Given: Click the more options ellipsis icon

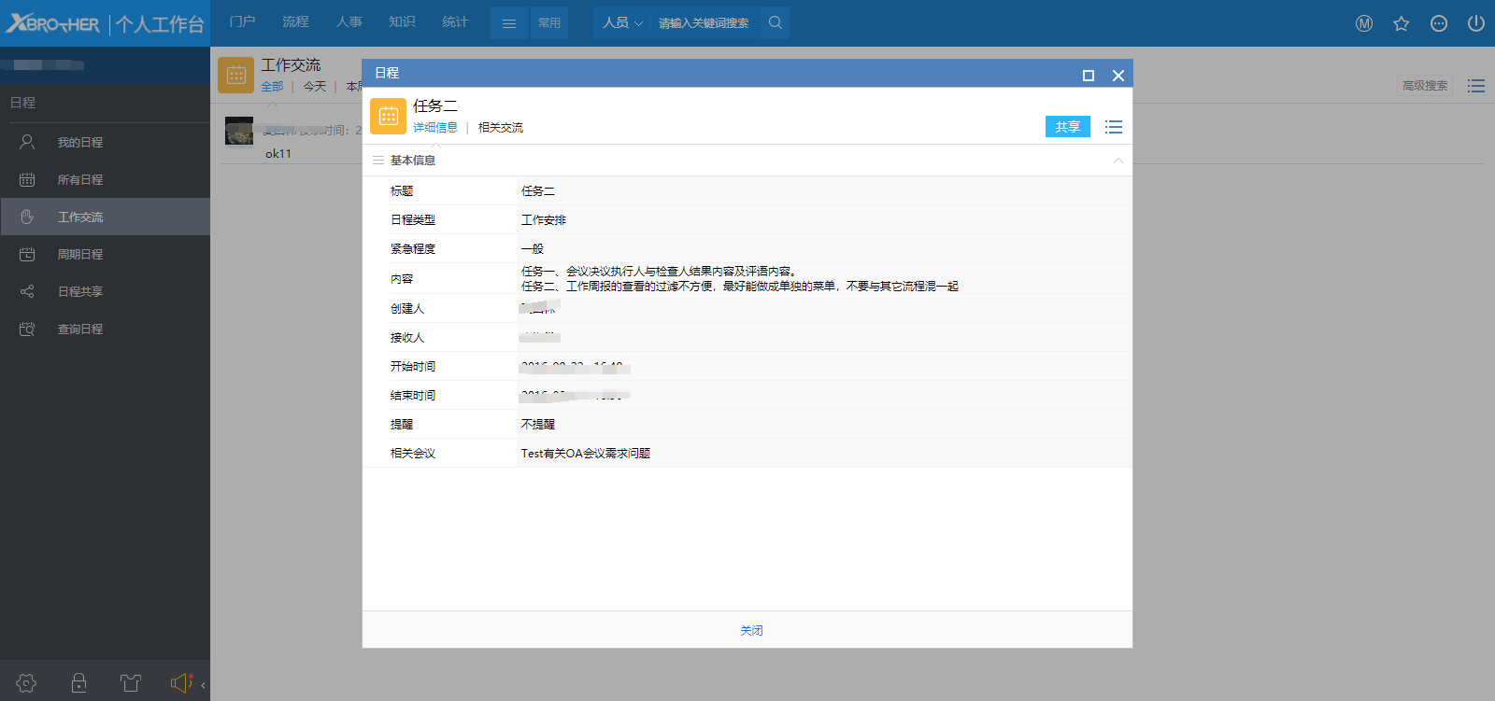Looking at the screenshot, I should 1438,23.
